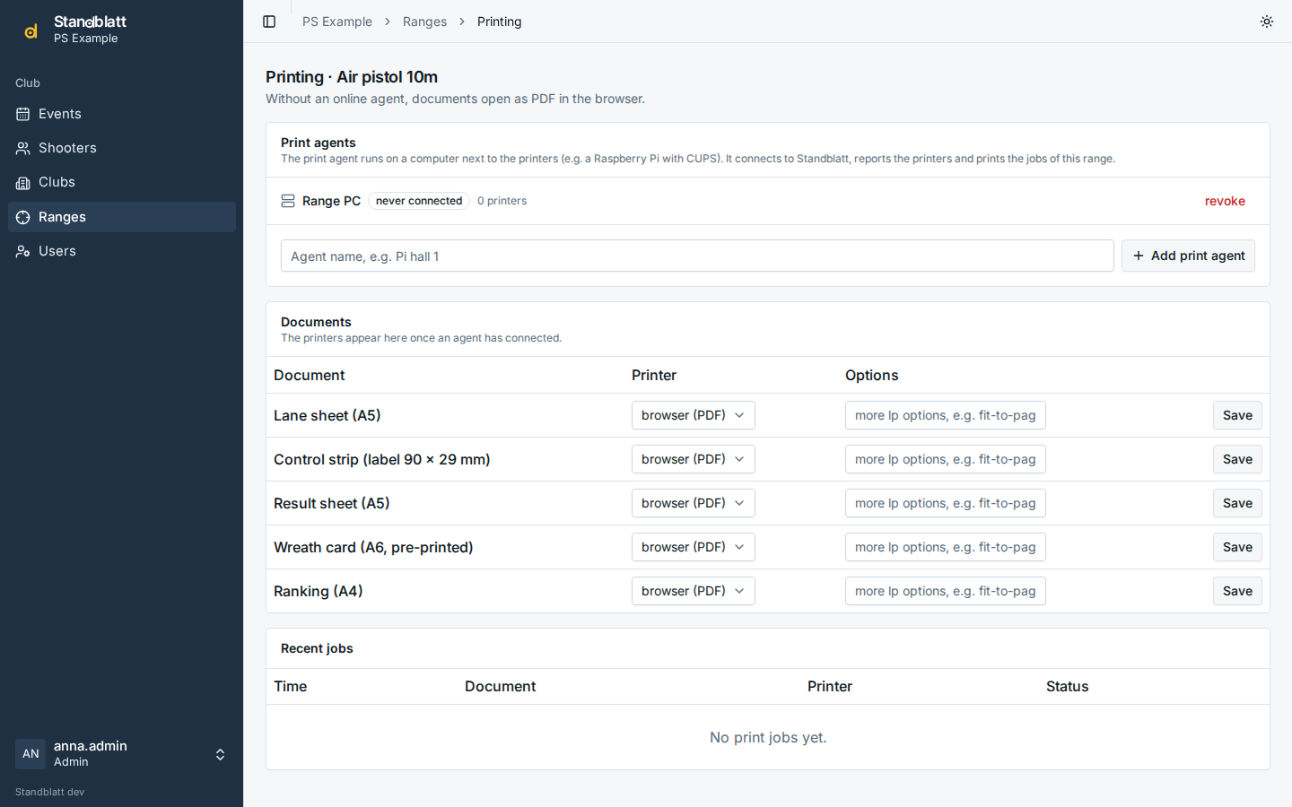Click the Printing breadcrumb text
This screenshot has width=1292, height=807.
(499, 22)
